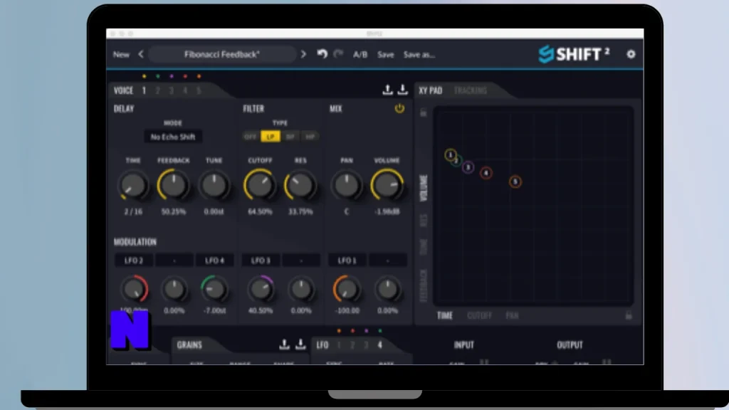Toggle XY pad top lock icon
This screenshot has height=410, width=729.
pyautogui.click(x=423, y=112)
